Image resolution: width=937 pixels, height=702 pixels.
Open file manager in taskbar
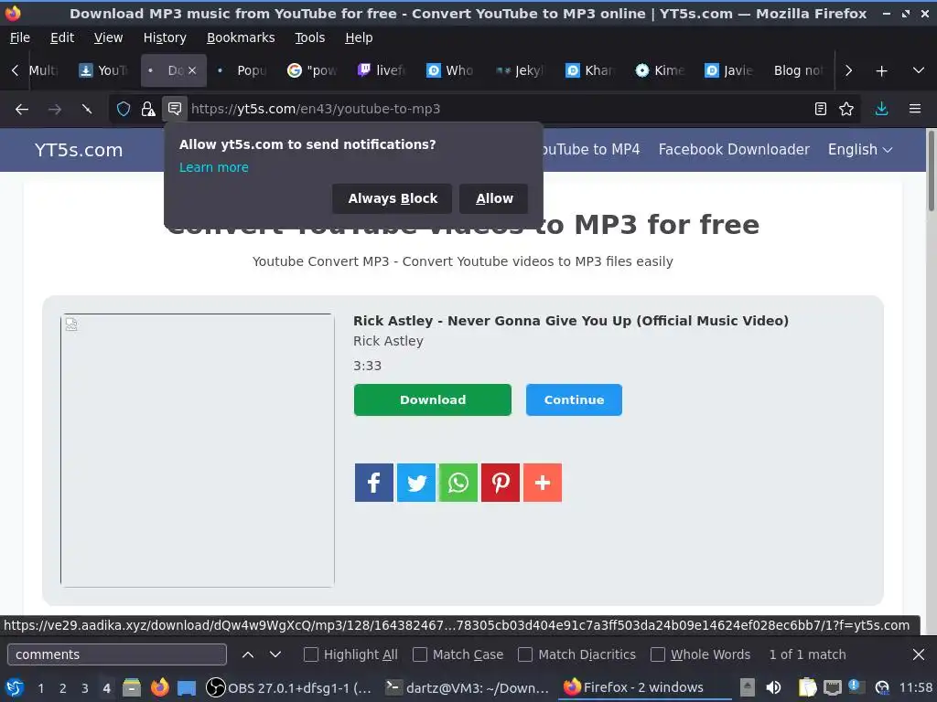(x=132, y=687)
